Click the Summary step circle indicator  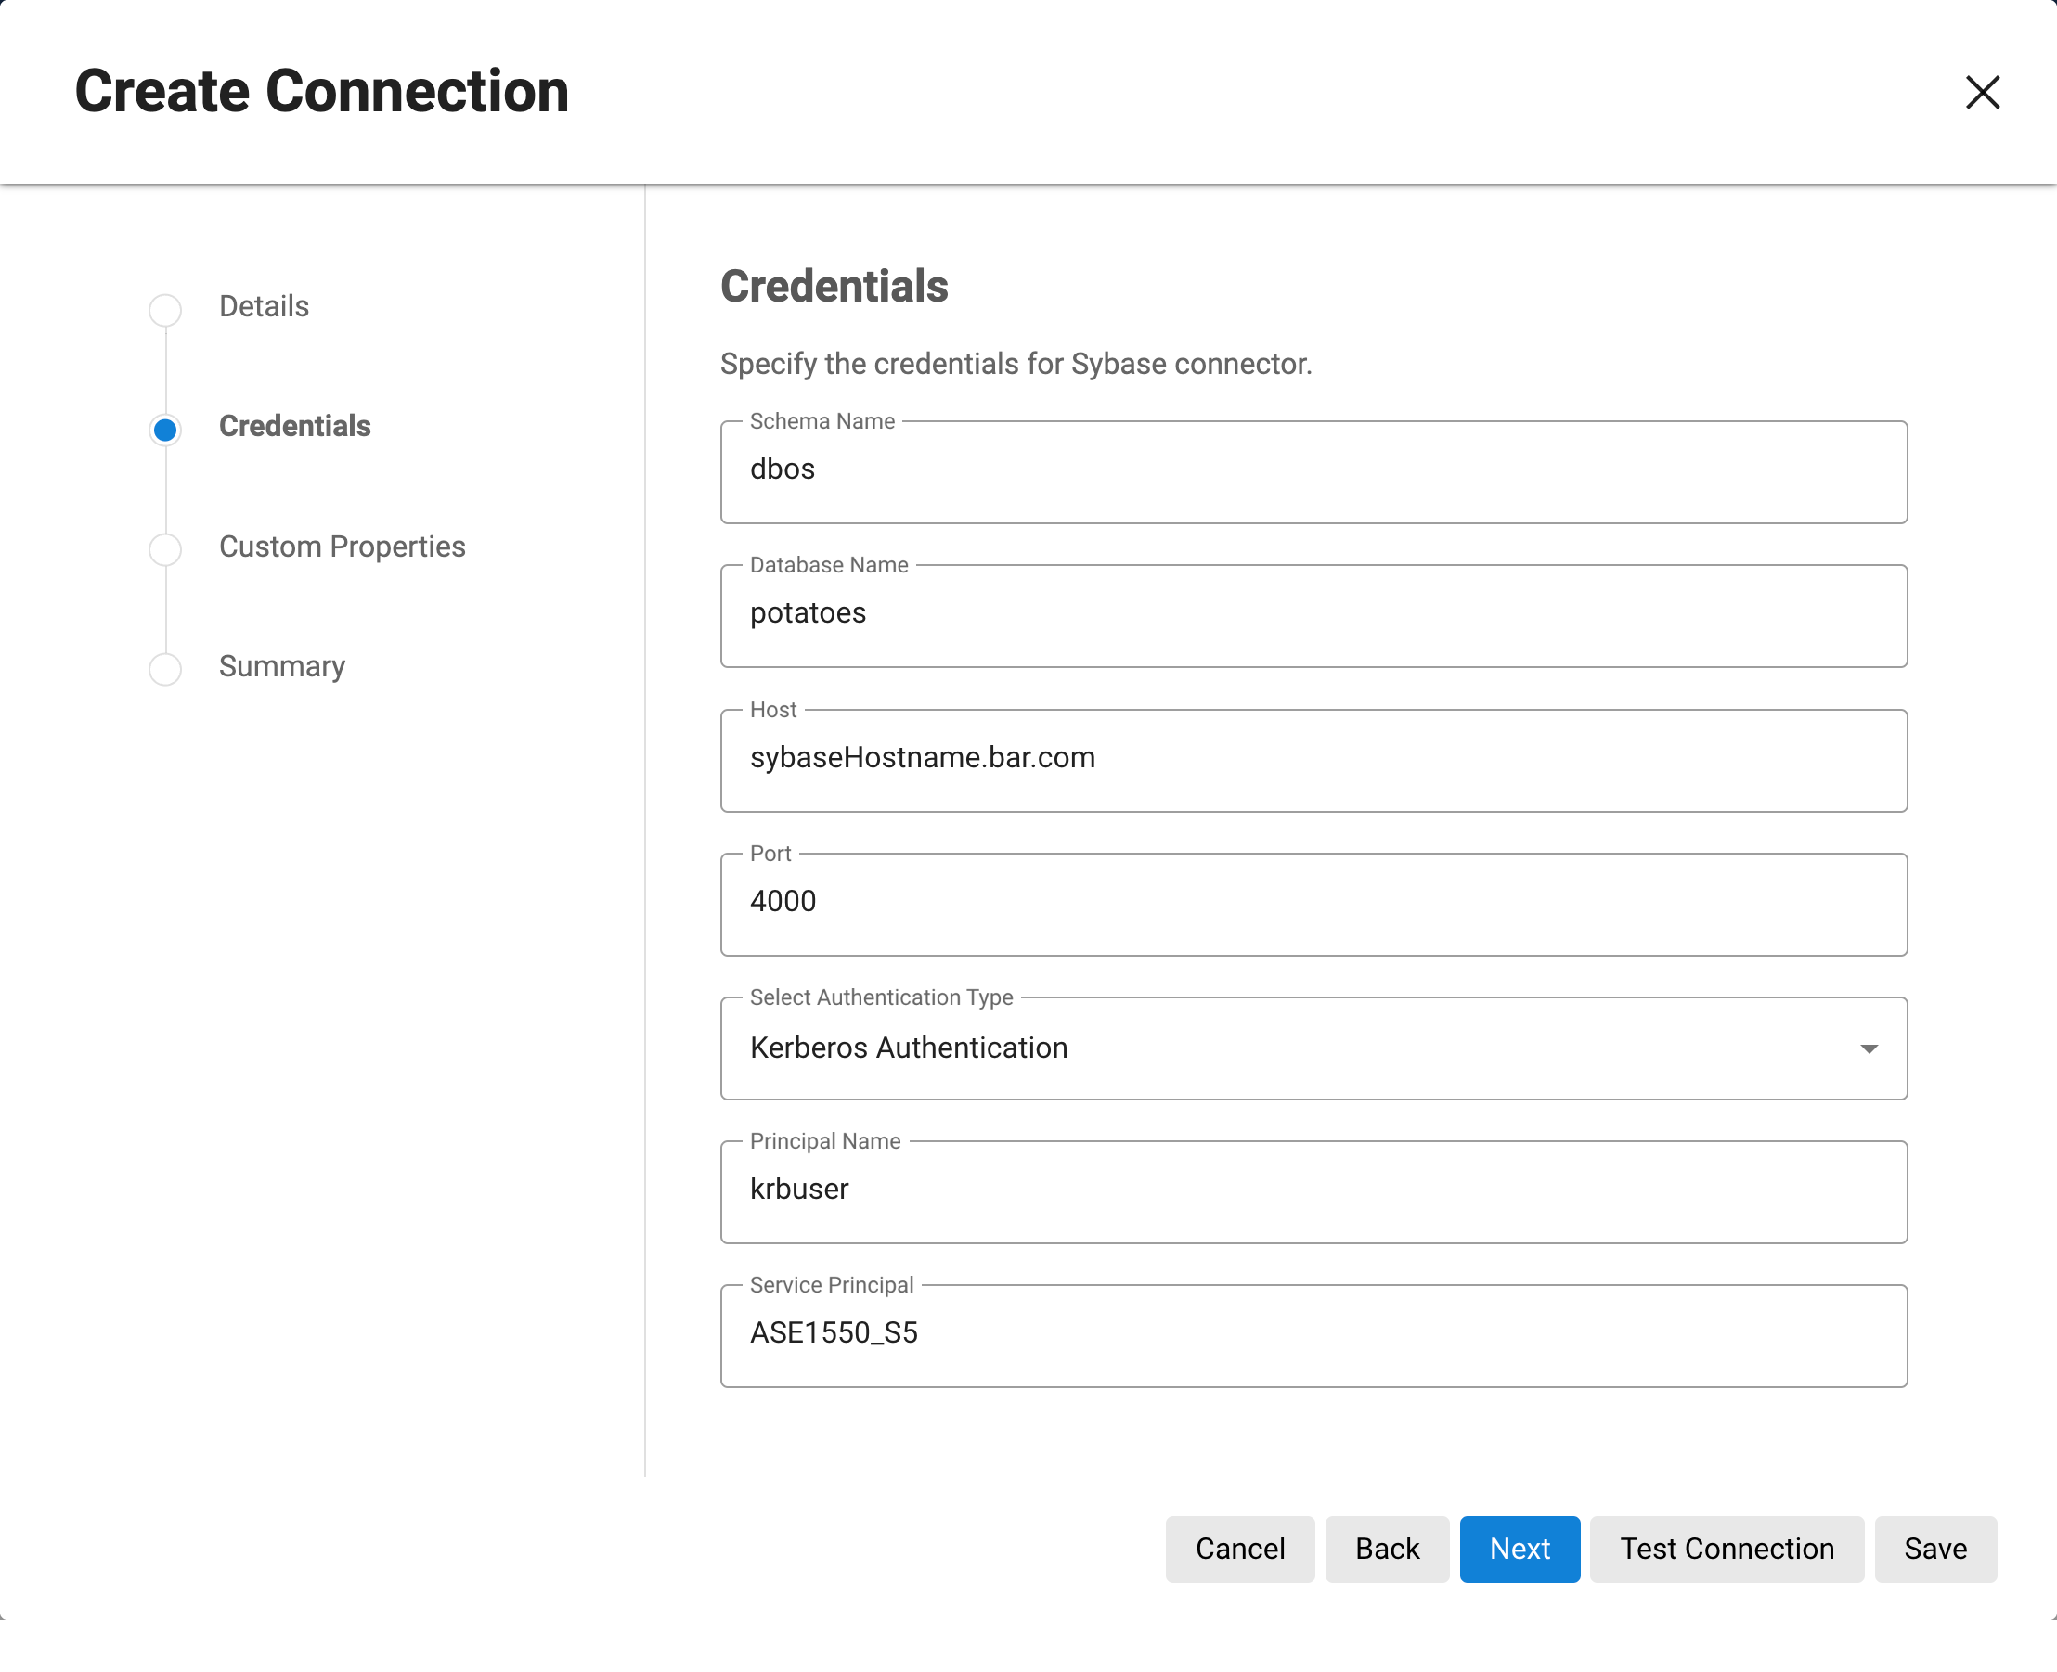[164, 668]
